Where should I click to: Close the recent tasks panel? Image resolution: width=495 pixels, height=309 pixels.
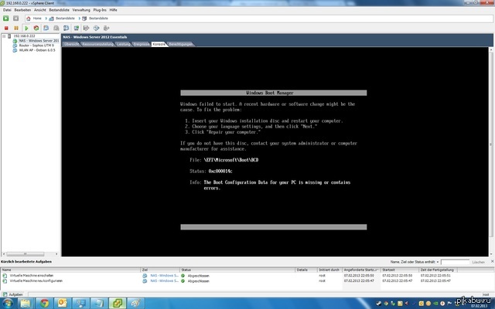click(x=492, y=261)
